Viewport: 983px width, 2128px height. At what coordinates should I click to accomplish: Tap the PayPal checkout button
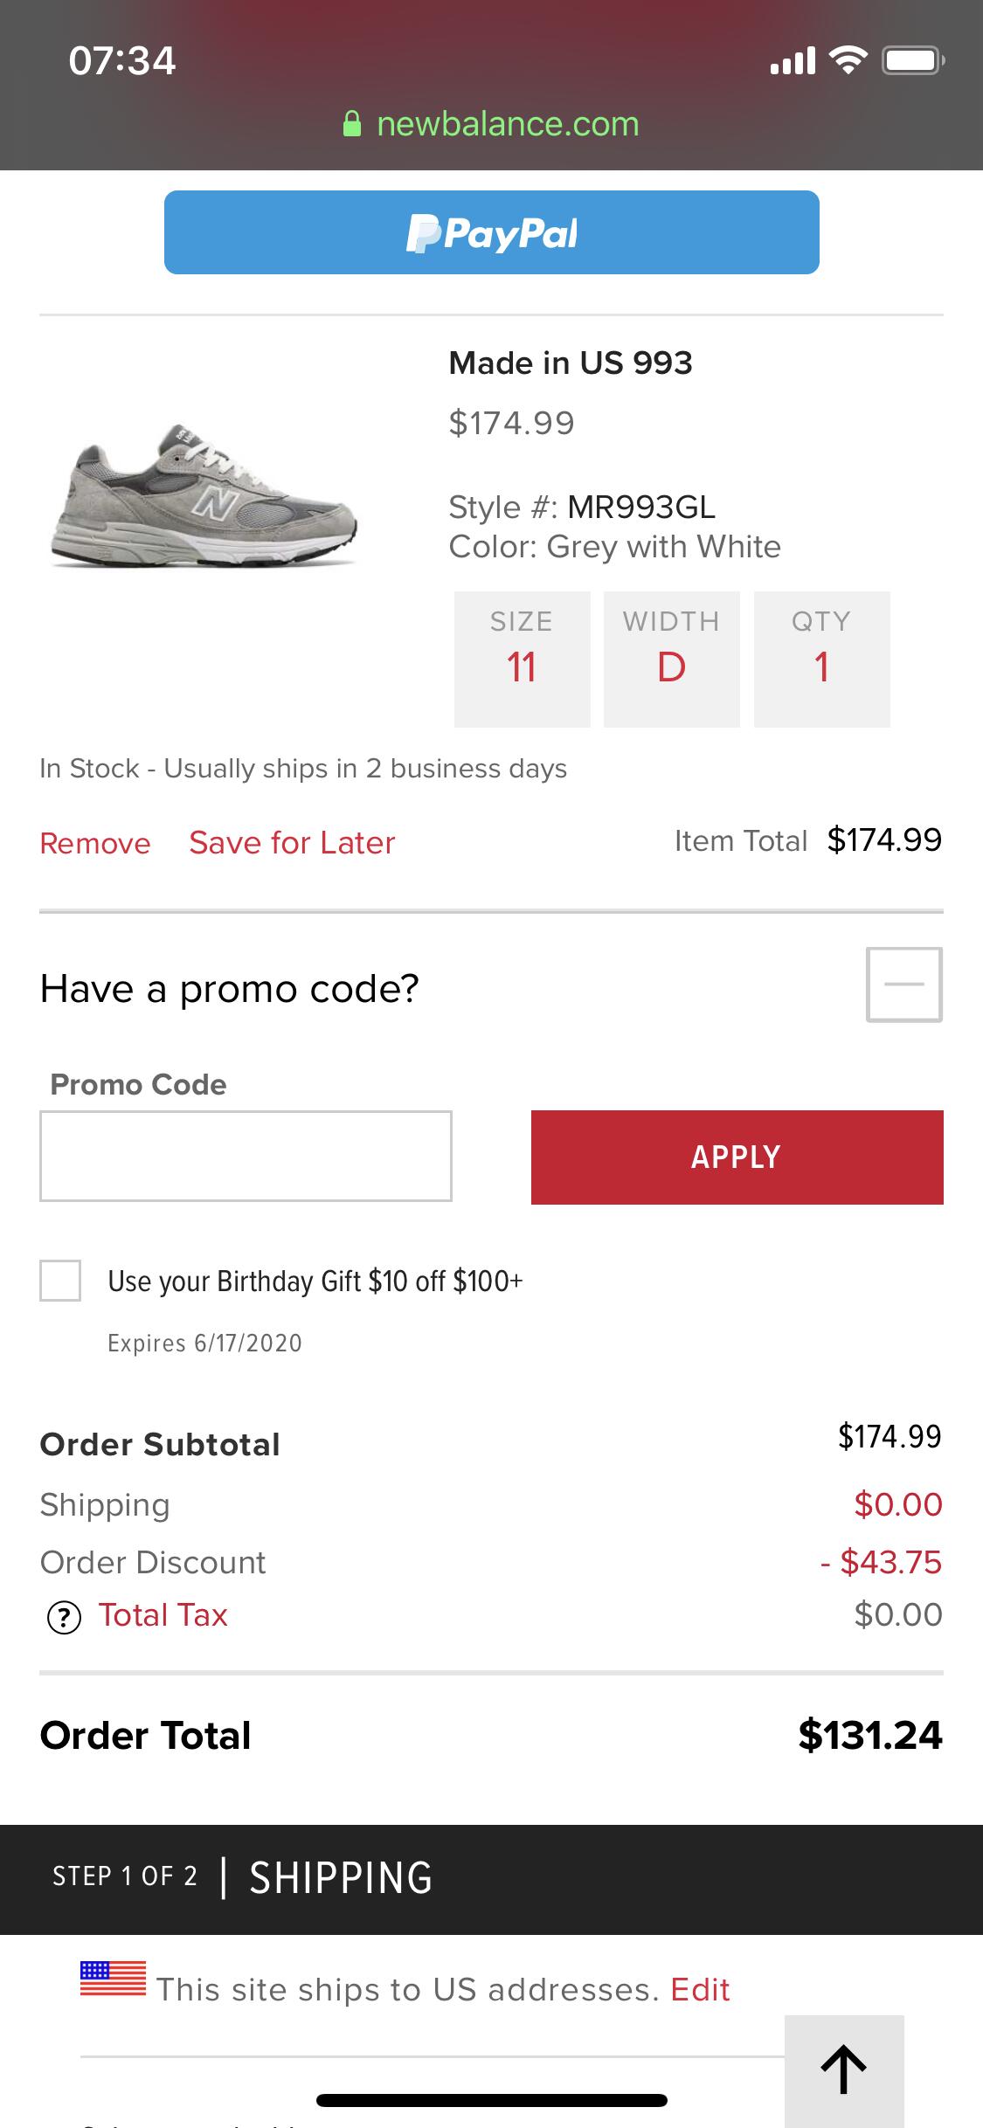[x=491, y=232]
